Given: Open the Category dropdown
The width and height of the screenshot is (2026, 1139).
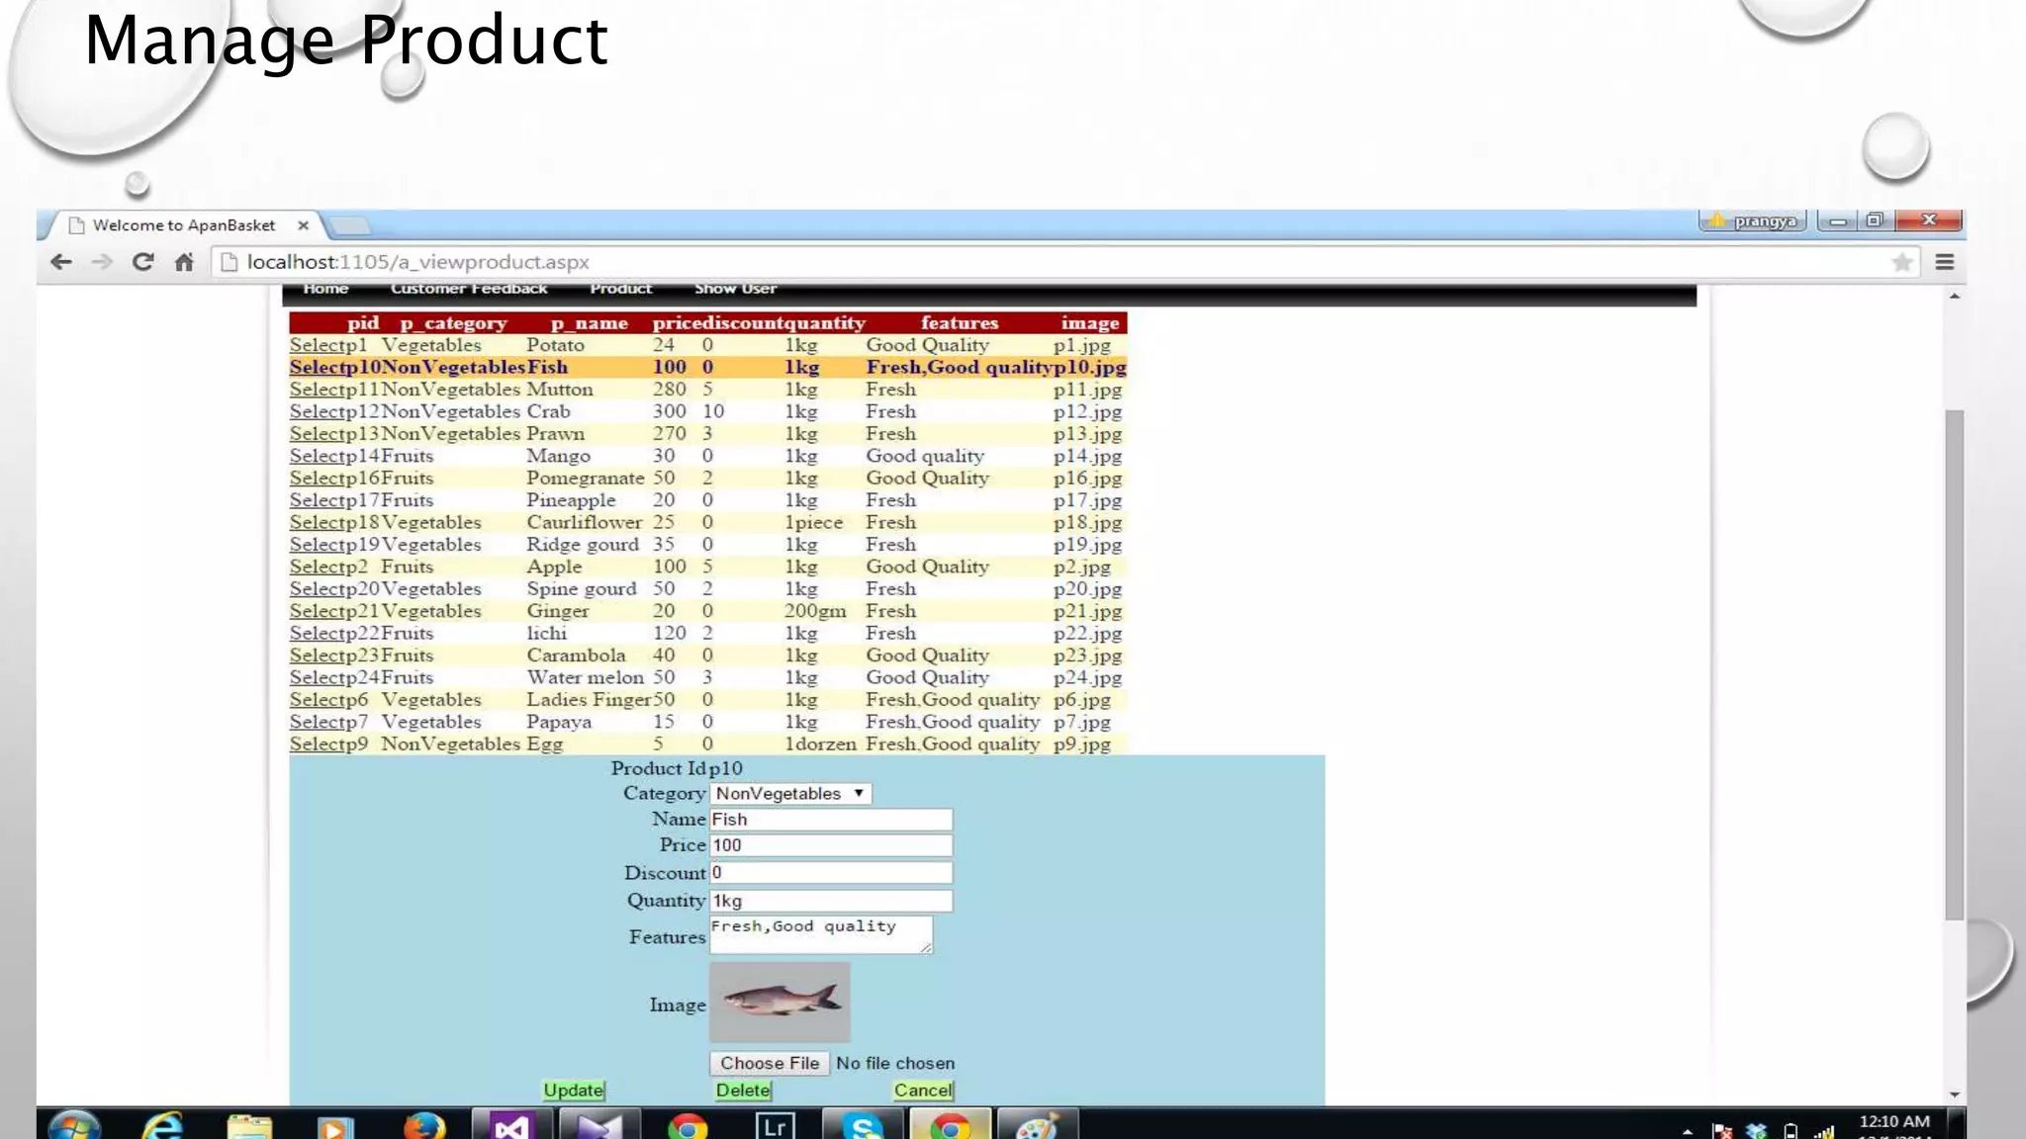Looking at the screenshot, I should coord(790,794).
